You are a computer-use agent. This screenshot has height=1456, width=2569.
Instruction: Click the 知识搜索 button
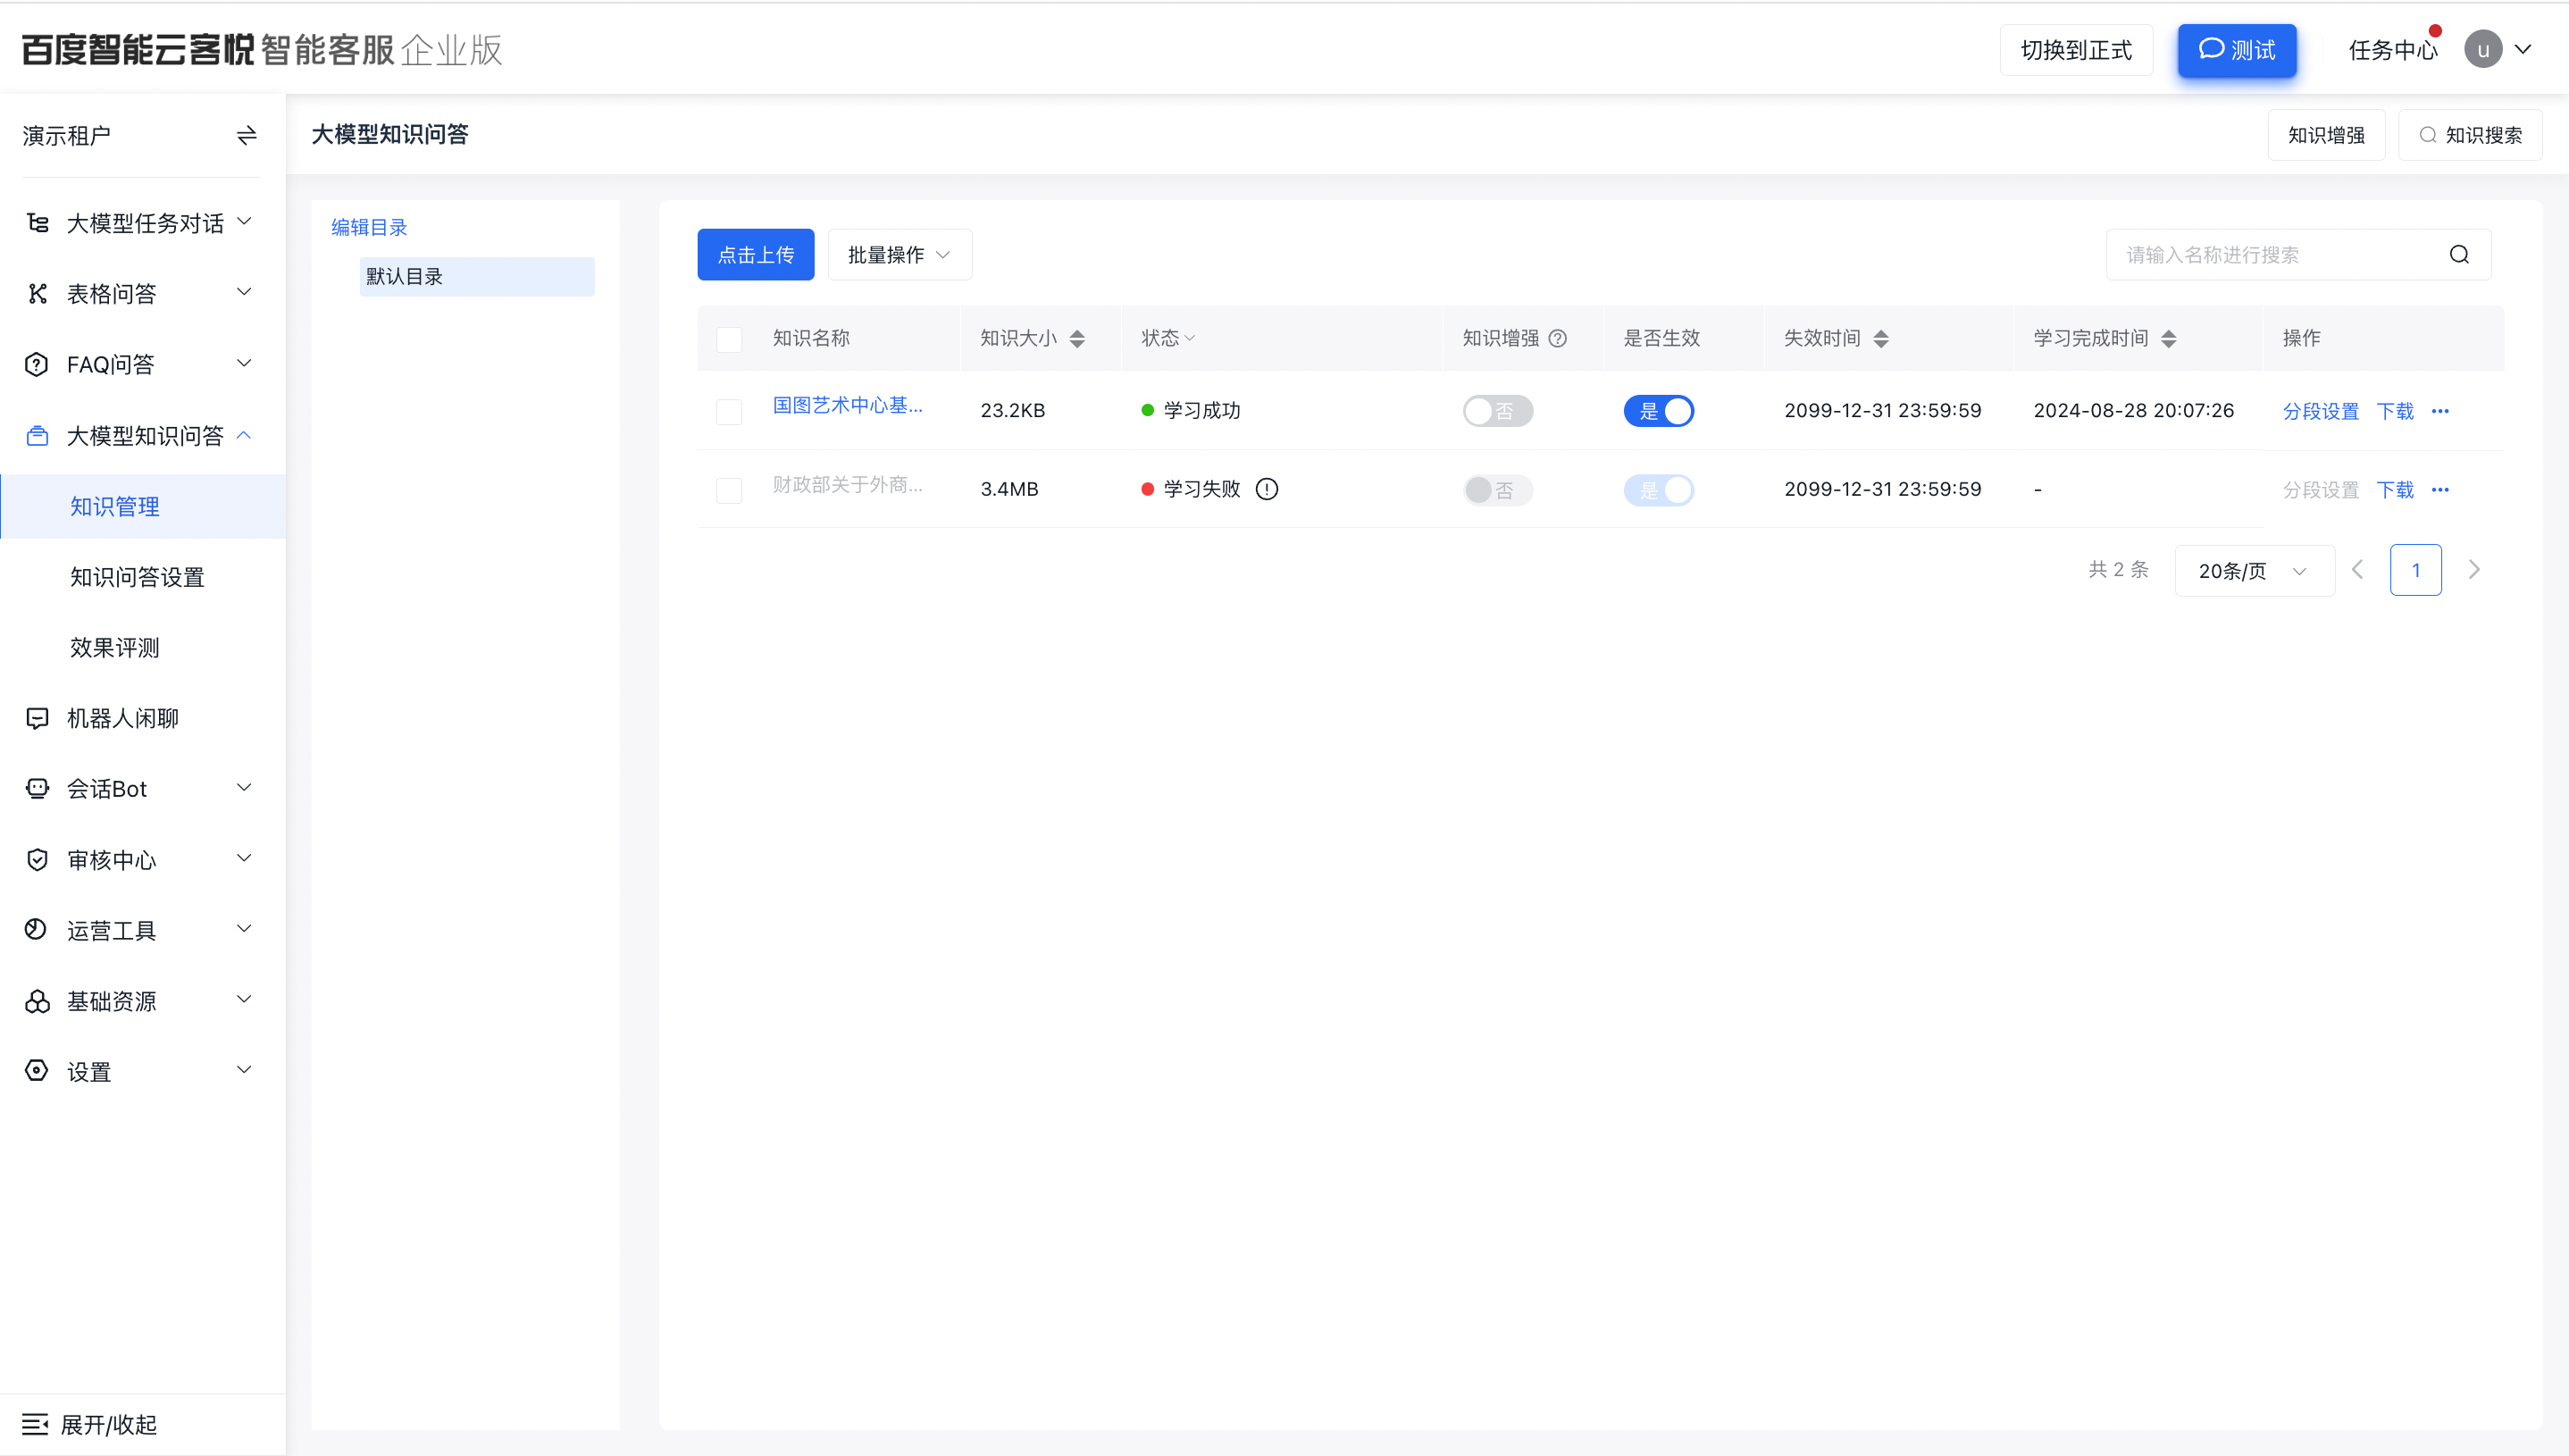point(2470,135)
